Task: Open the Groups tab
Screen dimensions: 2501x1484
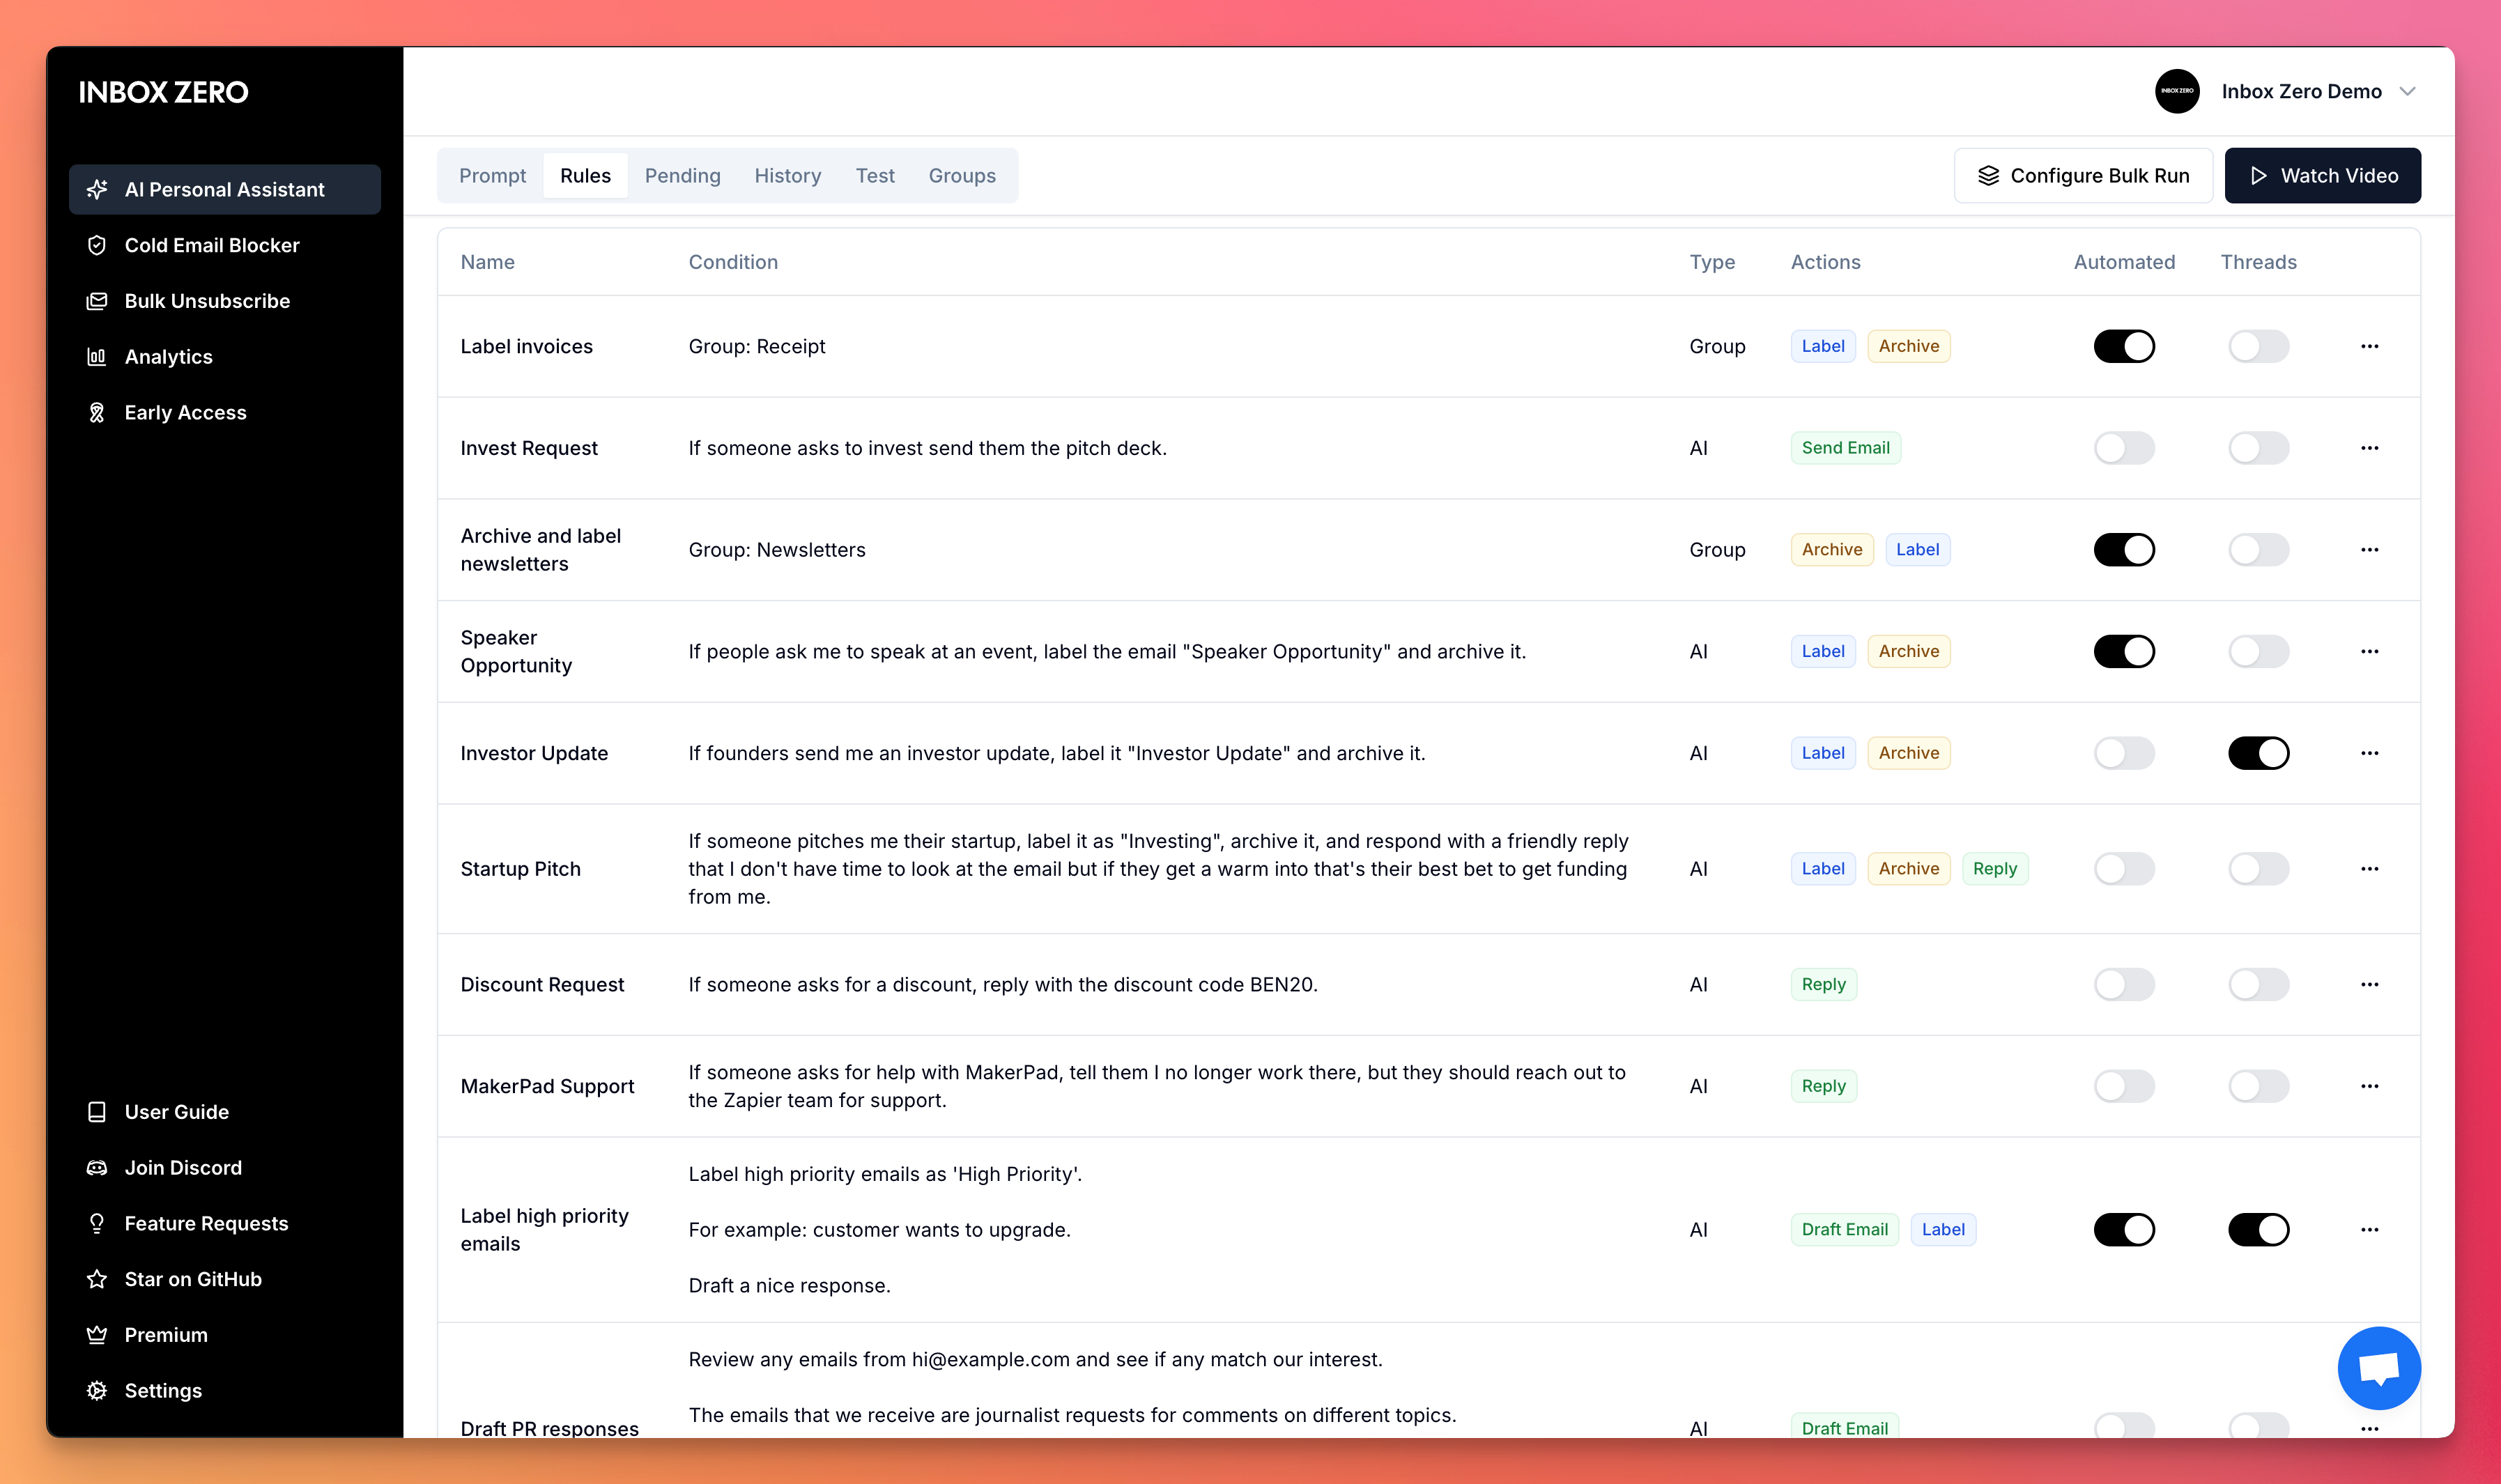Action: point(961,176)
